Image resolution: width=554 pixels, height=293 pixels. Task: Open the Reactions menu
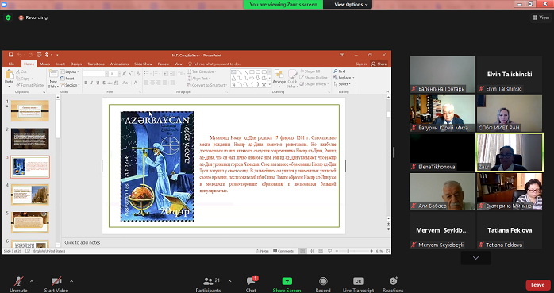coord(393,284)
